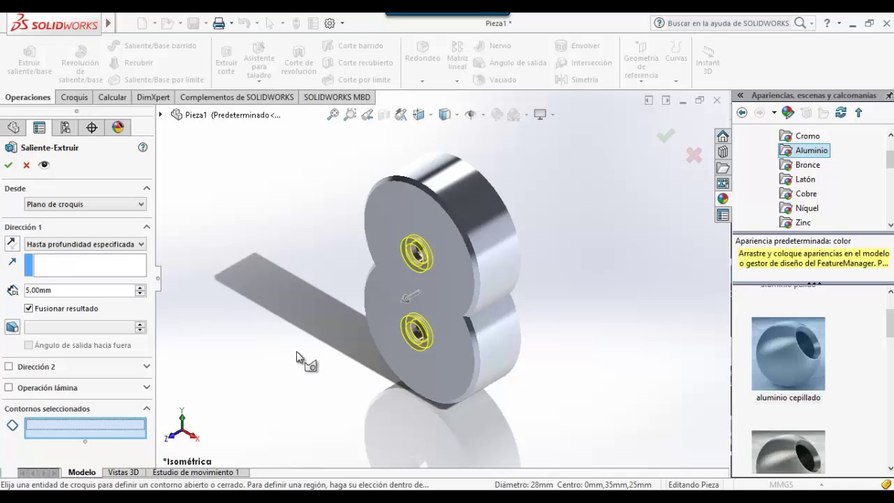Collapse the Desde section
This screenshot has height=503, width=894.
pos(147,188)
